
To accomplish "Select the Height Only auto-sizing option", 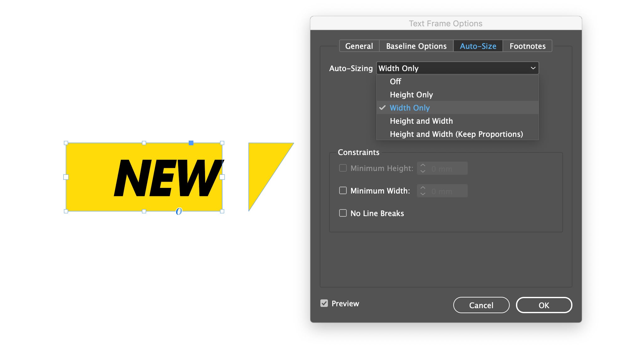I will (x=411, y=95).
